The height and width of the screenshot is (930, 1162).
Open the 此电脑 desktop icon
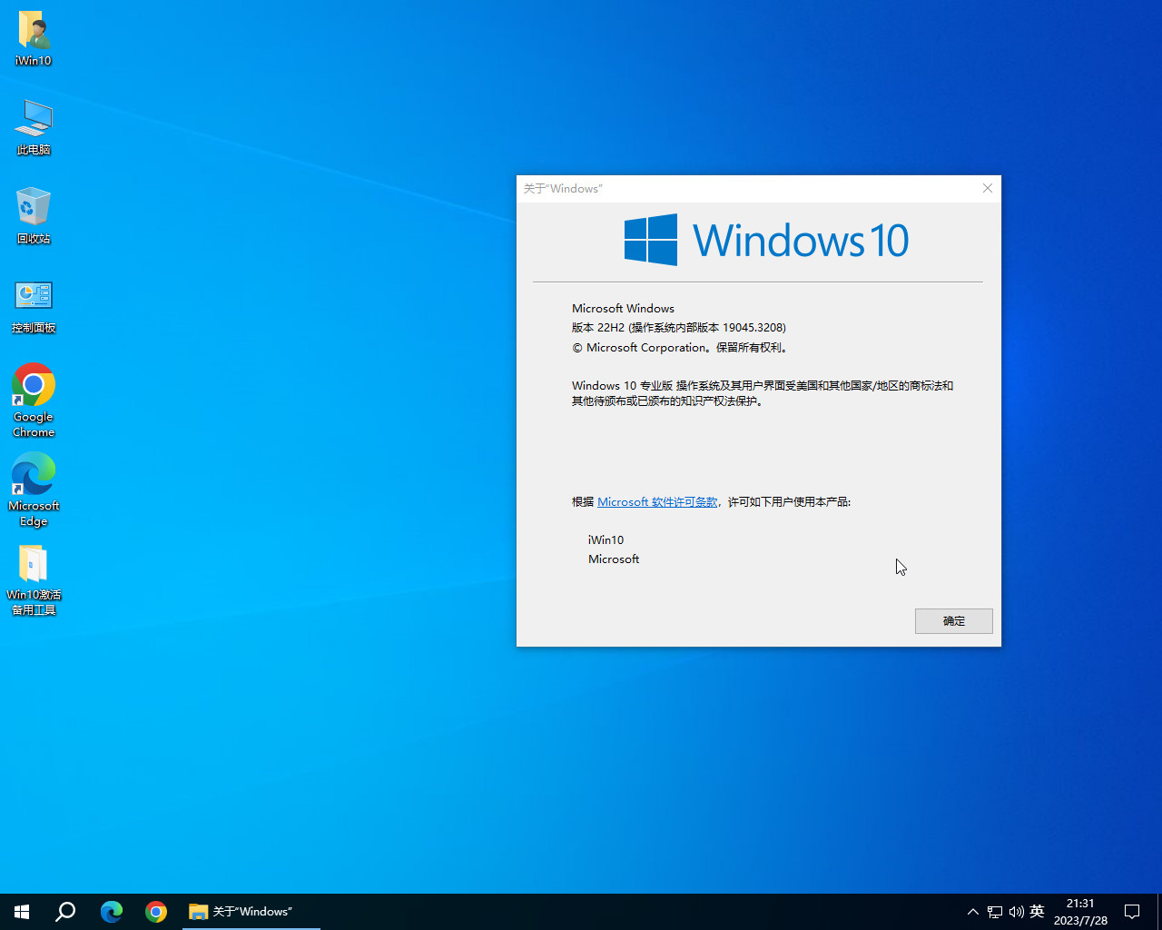(34, 127)
